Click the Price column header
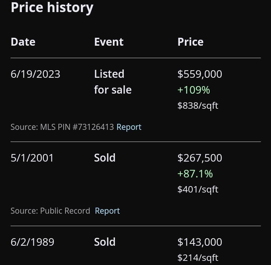This screenshot has width=271, height=265. (x=190, y=42)
